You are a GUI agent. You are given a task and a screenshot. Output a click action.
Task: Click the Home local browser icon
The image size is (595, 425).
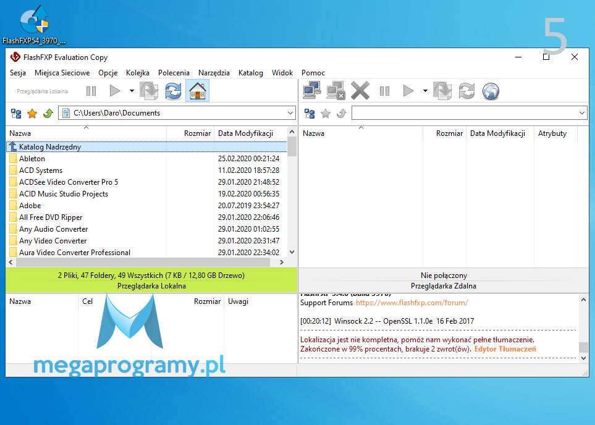point(197,91)
